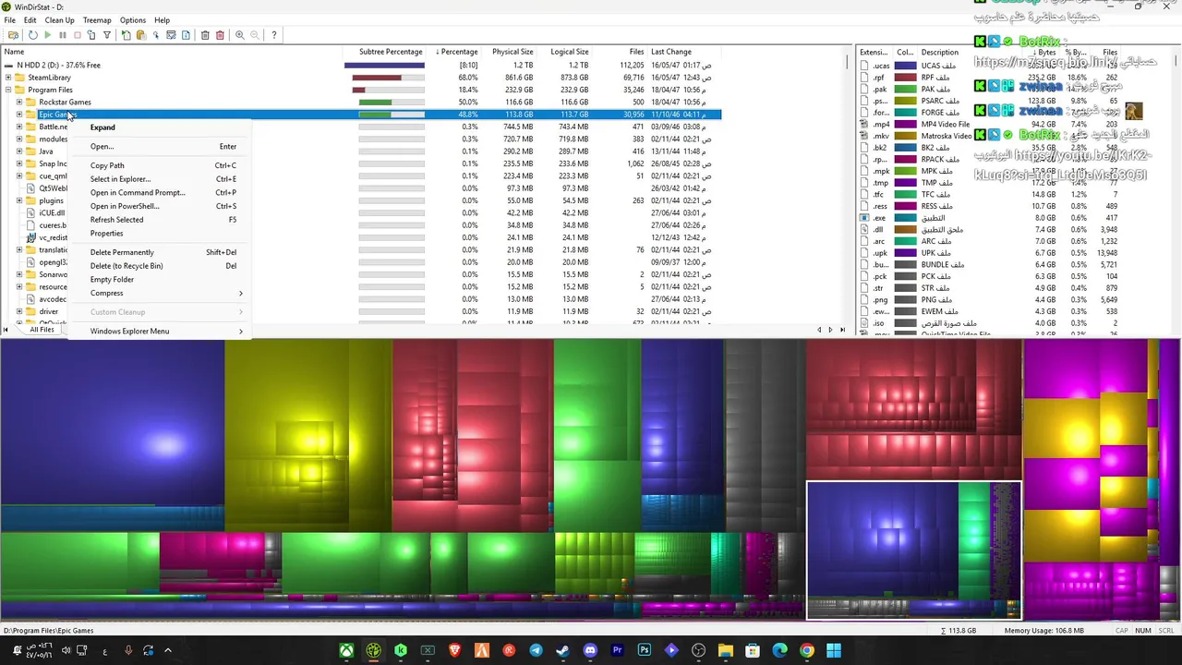Sort by Subtree Percentage column header
The height and width of the screenshot is (665, 1182).
click(391, 52)
